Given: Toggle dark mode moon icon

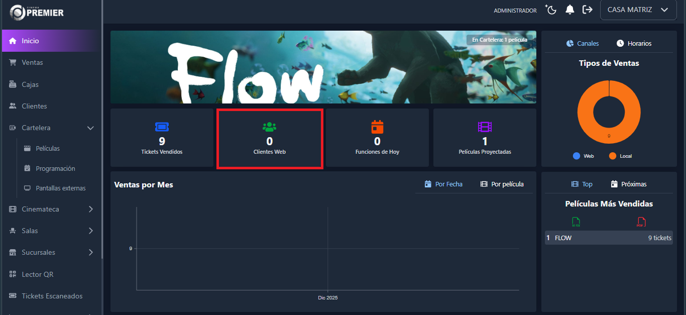Looking at the screenshot, I should [x=551, y=10].
